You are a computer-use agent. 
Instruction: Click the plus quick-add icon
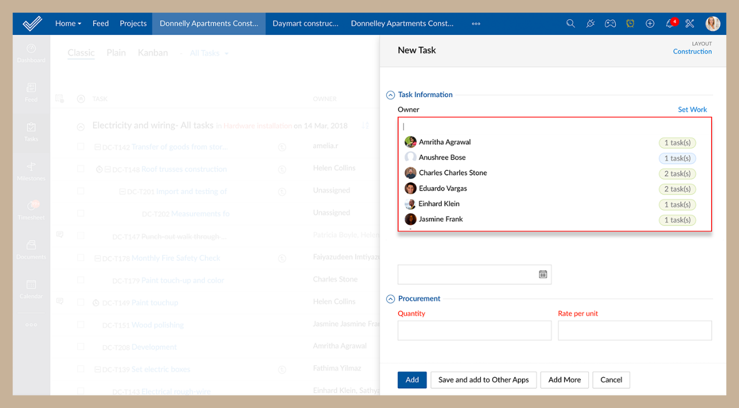[x=650, y=24]
